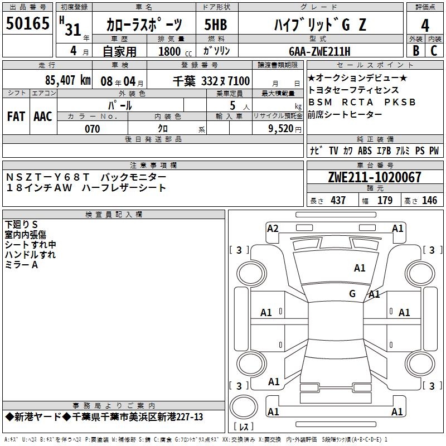Click exterior grade B

pos(416,51)
